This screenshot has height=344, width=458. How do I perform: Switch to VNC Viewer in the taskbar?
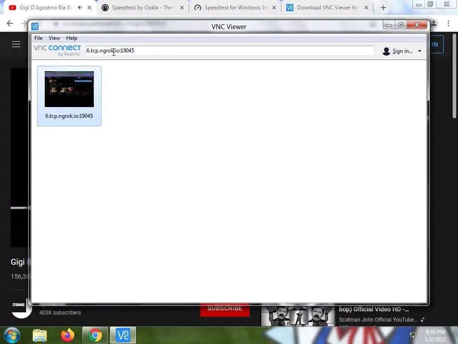click(x=123, y=335)
